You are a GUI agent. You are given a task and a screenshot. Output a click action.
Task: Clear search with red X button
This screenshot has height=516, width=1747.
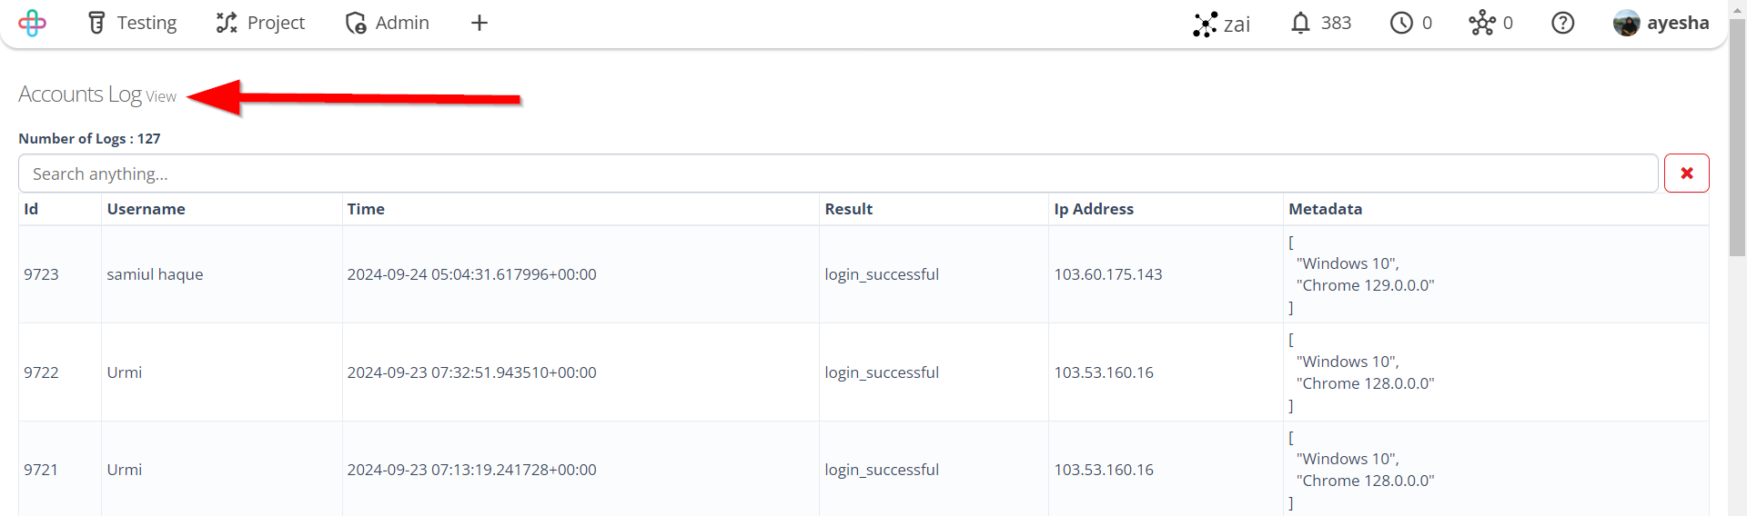pos(1686,174)
